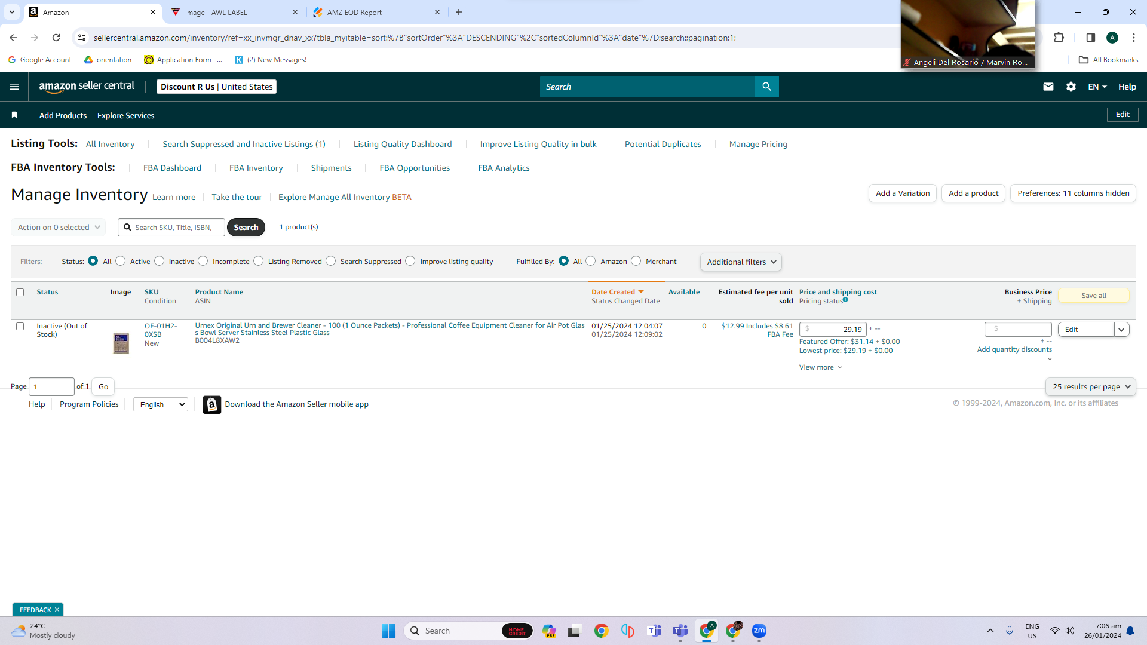The width and height of the screenshot is (1147, 645).
Task: Click the site information icon in address bar
Action: point(82,38)
